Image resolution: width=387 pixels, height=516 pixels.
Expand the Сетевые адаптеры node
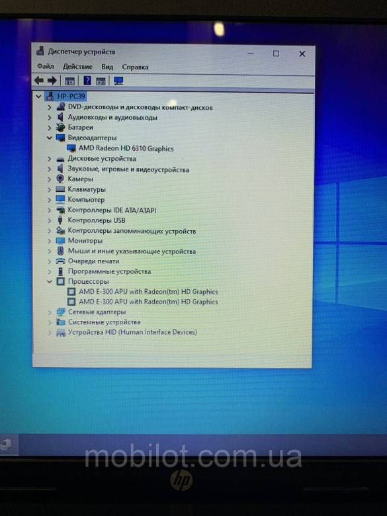coord(50,312)
